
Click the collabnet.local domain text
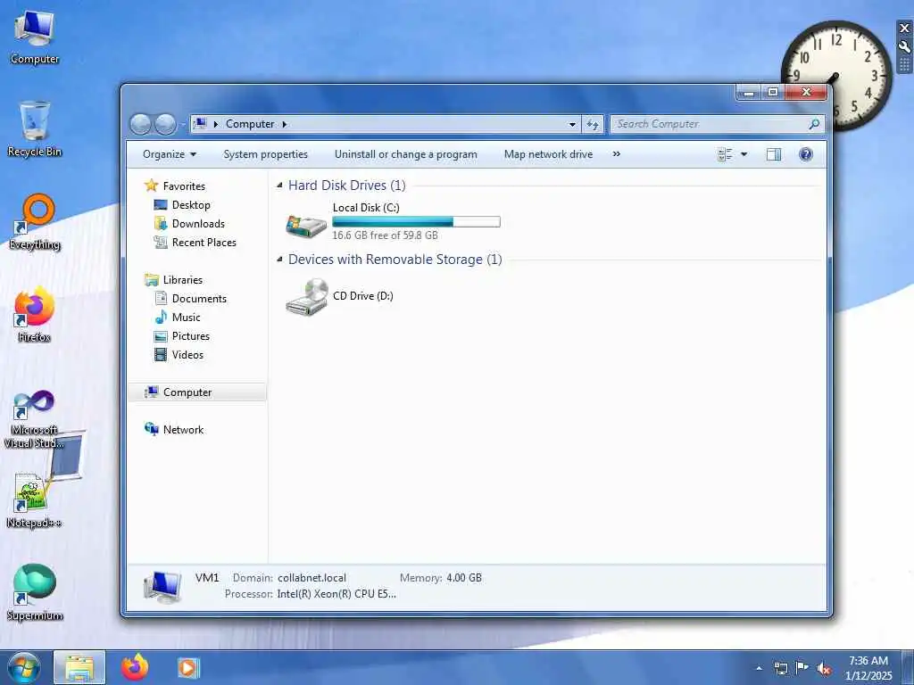coord(312,578)
